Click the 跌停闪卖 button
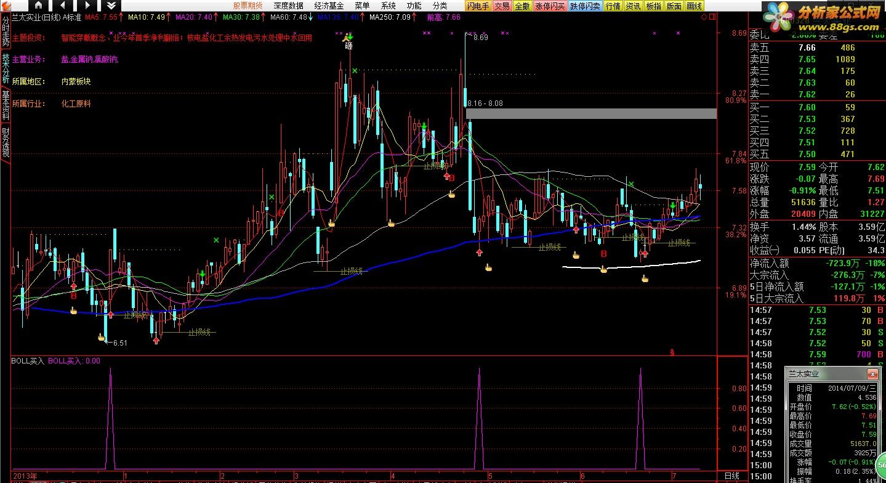 tap(585, 6)
